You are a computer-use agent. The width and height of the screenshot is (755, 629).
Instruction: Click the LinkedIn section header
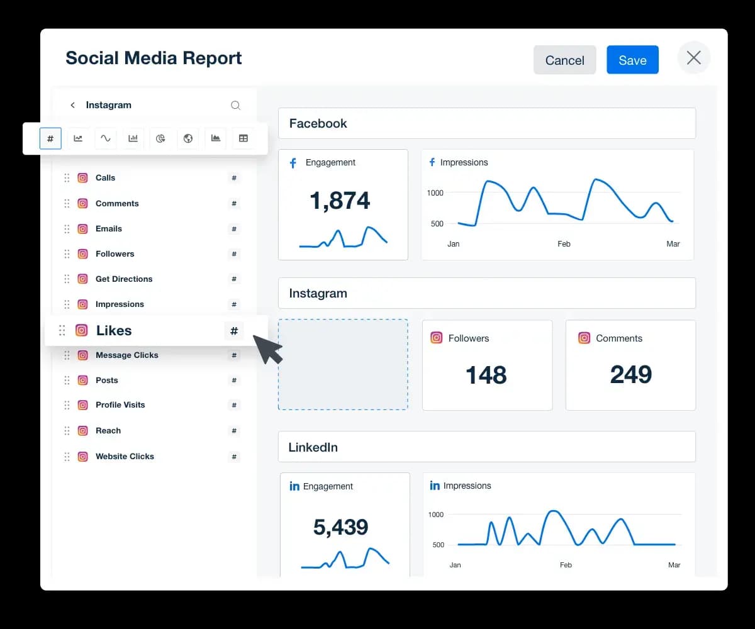tap(486, 447)
